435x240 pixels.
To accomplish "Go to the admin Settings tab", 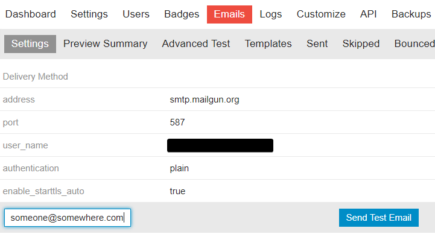I will click(89, 14).
